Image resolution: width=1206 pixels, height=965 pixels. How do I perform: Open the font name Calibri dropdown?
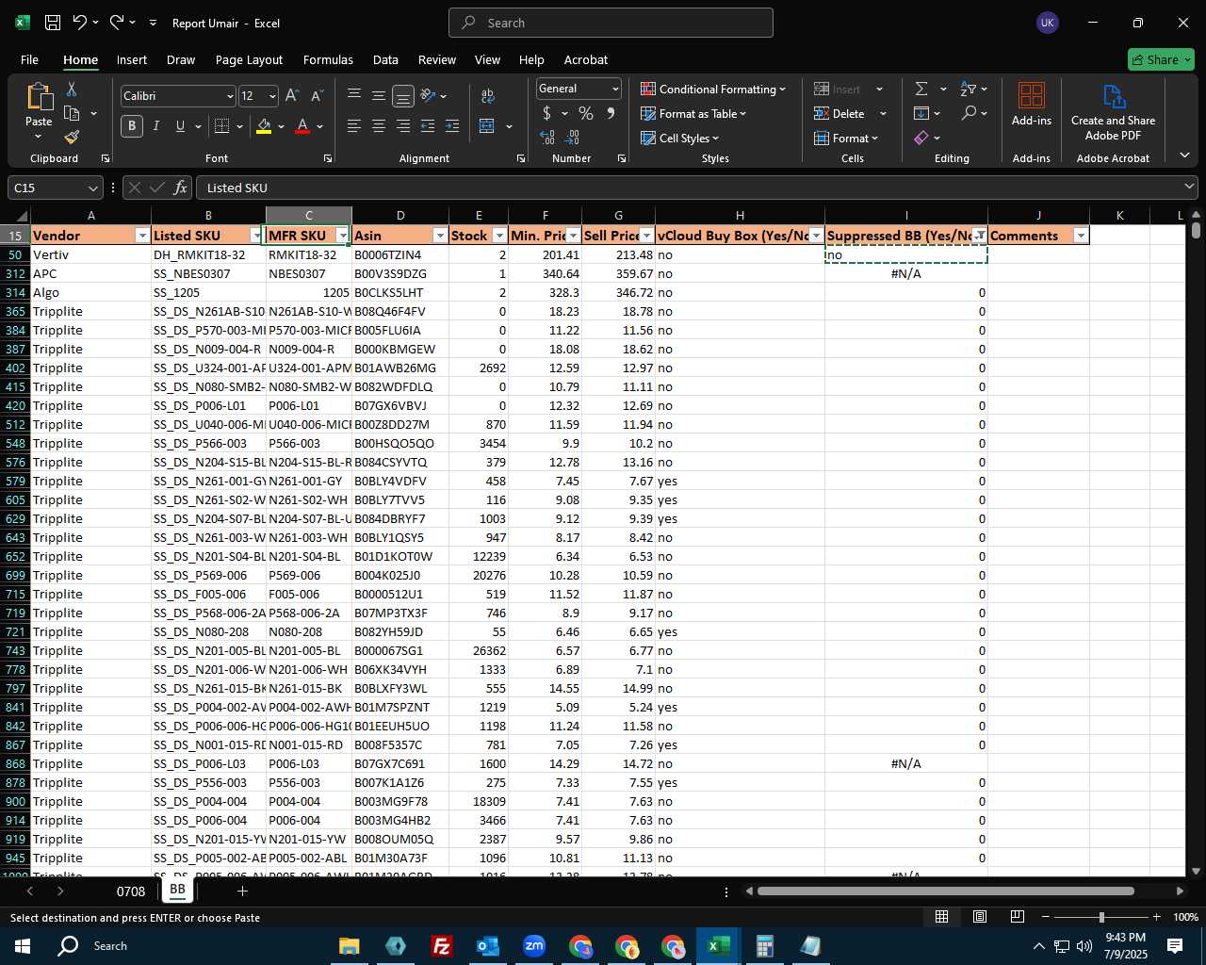230,96
